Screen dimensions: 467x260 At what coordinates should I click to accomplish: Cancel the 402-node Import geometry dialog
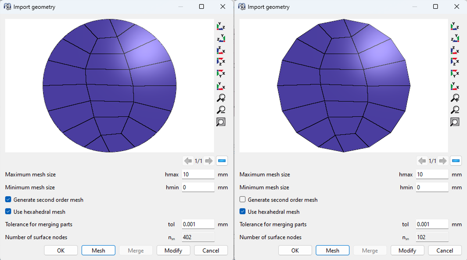coord(211,250)
